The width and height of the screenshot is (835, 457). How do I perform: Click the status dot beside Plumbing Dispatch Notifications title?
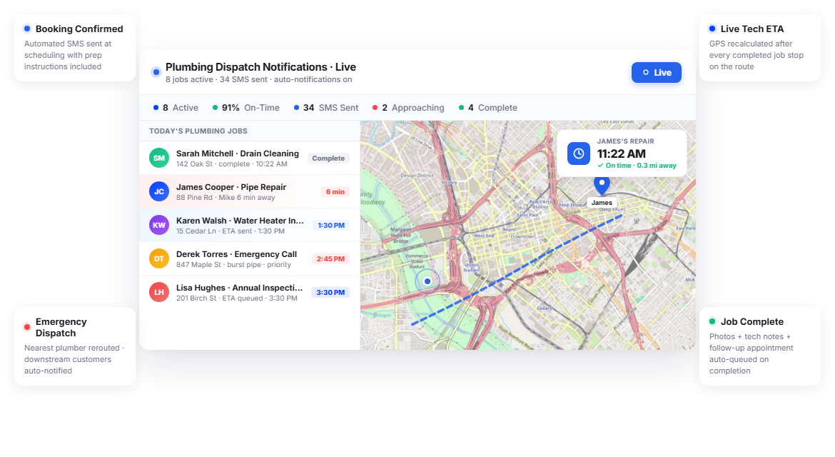pyautogui.click(x=156, y=72)
